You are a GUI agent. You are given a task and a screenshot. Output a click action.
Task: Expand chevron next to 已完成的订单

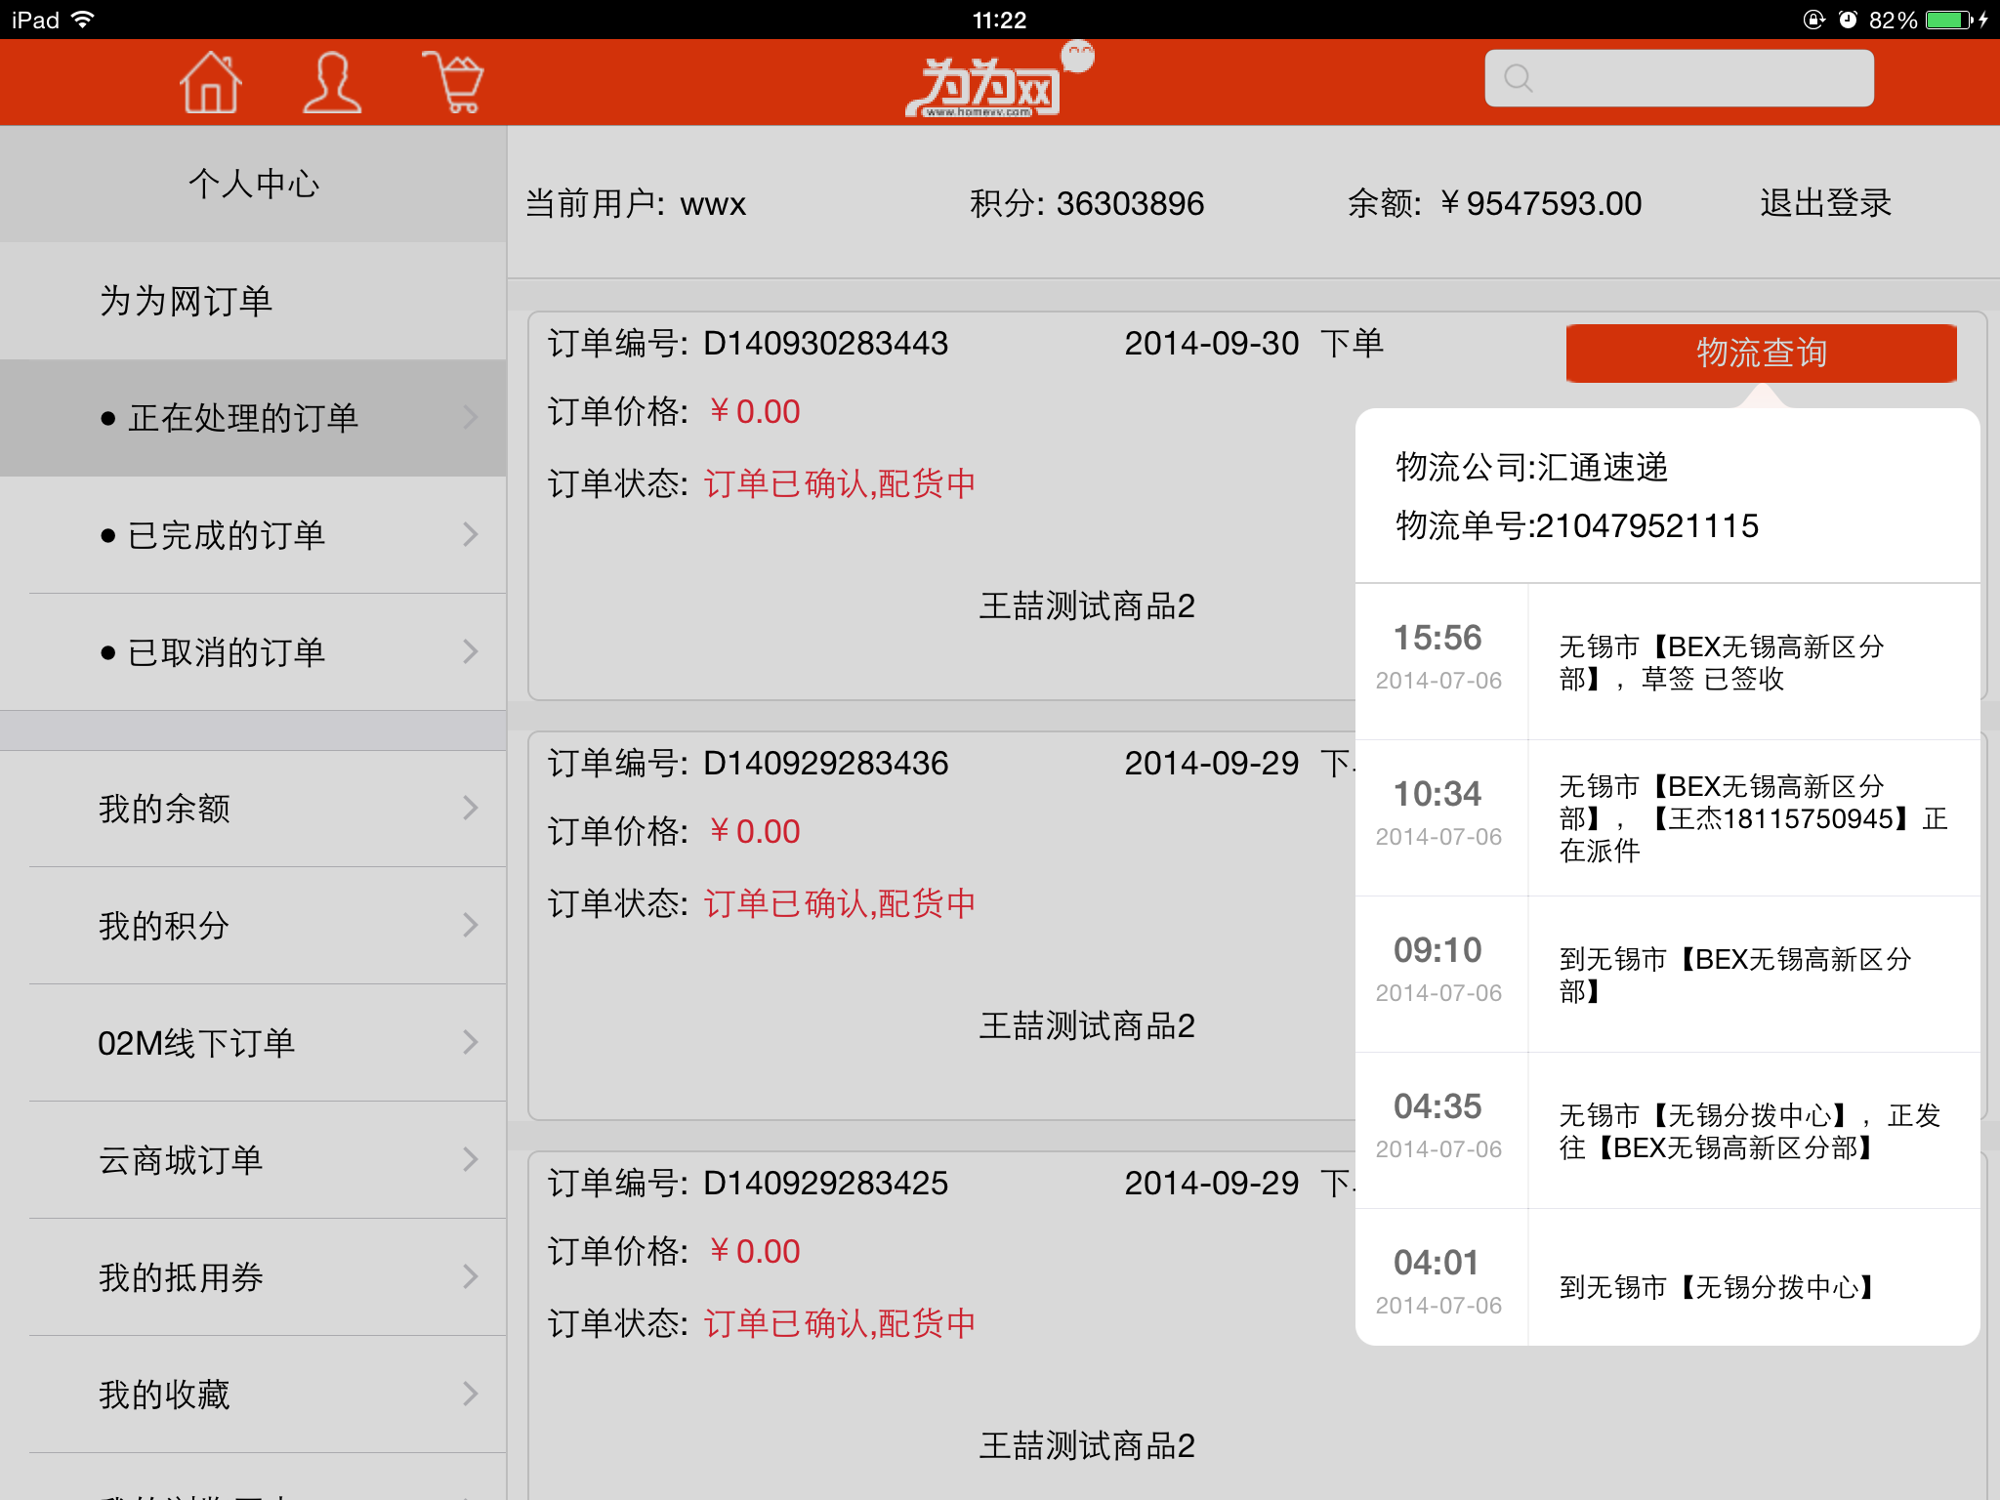click(471, 534)
